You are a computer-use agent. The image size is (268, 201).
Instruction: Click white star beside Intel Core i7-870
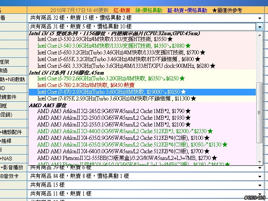pyautogui.click(x=183, y=92)
